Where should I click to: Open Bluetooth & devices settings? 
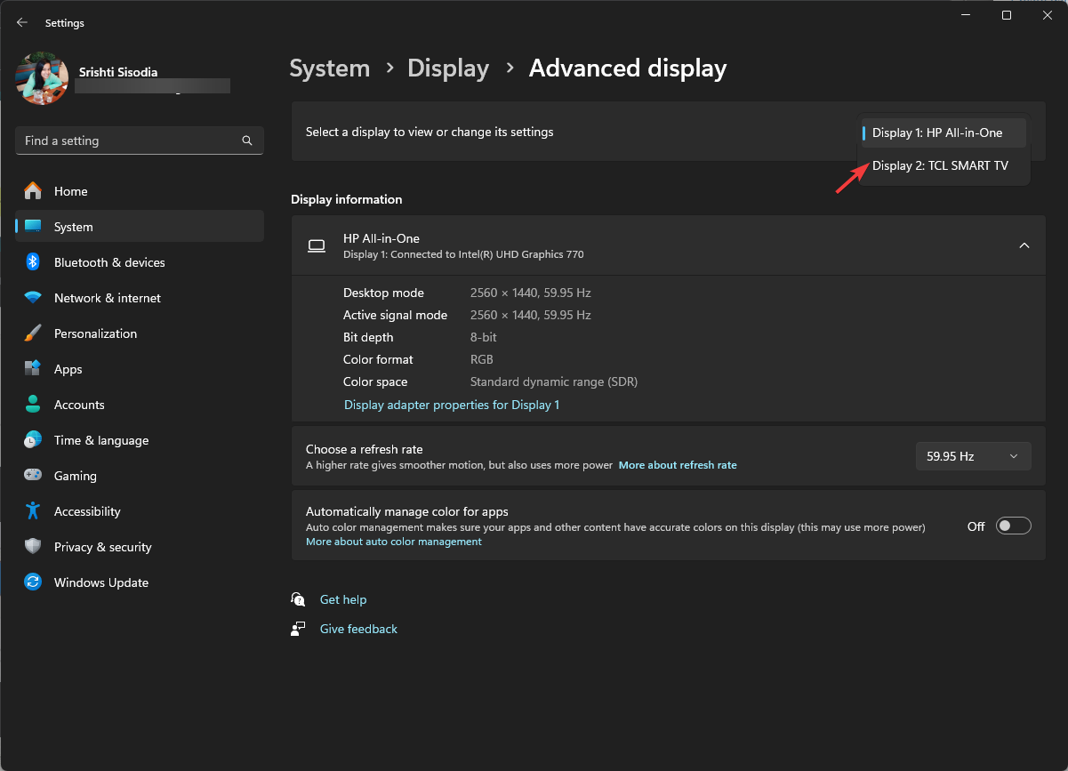[x=108, y=262]
